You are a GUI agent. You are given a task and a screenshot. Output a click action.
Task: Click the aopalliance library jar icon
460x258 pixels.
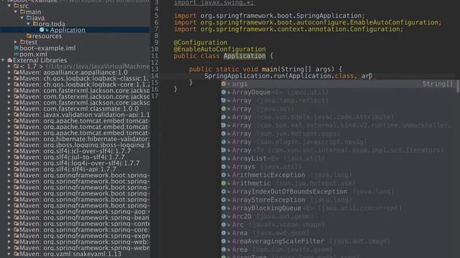click(x=17, y=72)
